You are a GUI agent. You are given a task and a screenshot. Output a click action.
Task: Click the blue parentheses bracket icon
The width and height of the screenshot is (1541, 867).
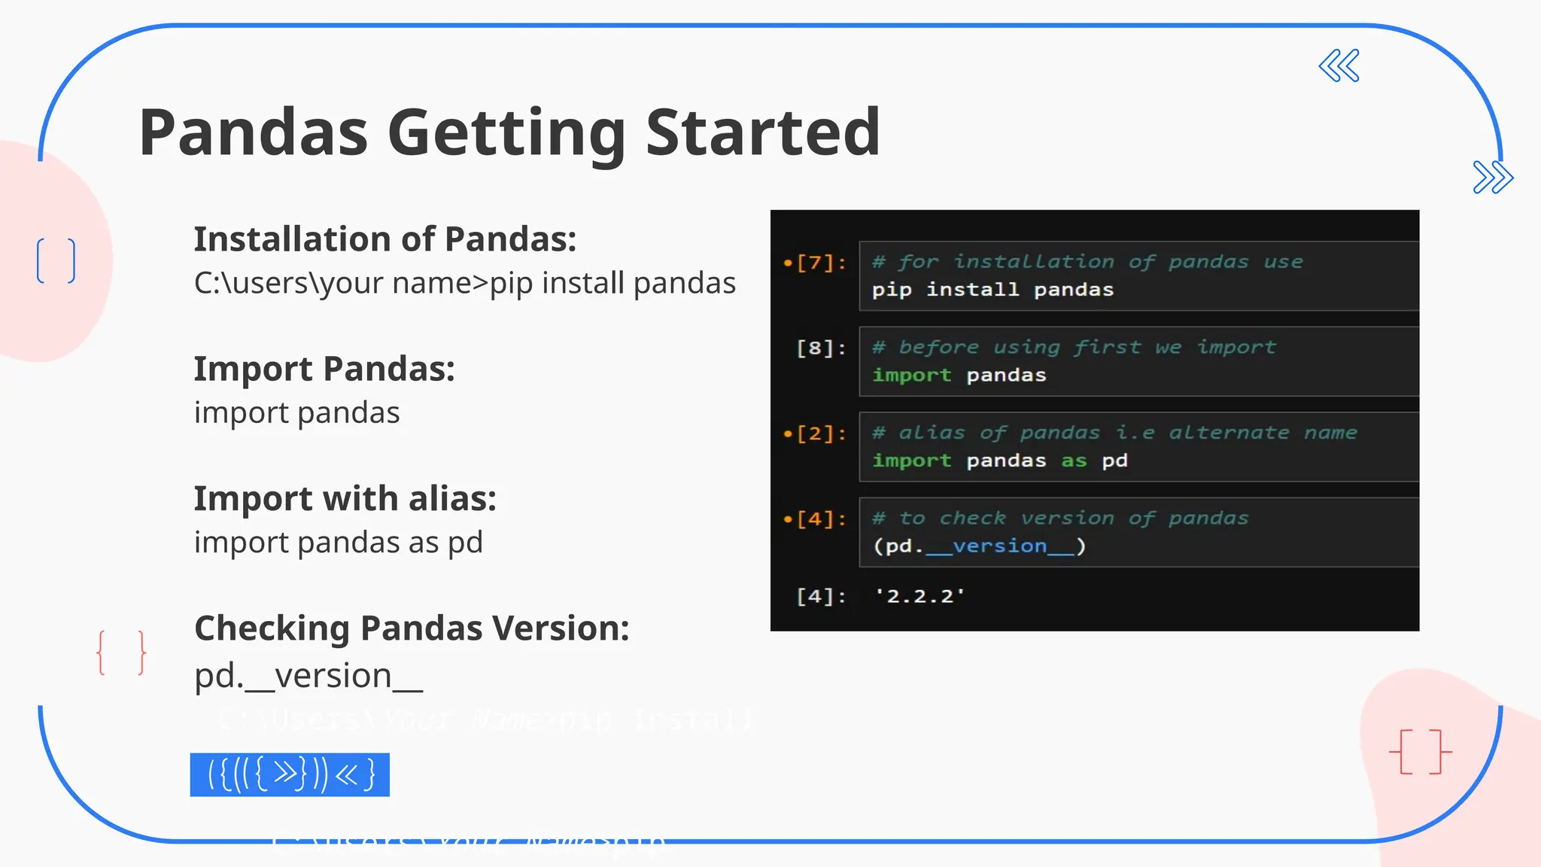tap(56, 260)
